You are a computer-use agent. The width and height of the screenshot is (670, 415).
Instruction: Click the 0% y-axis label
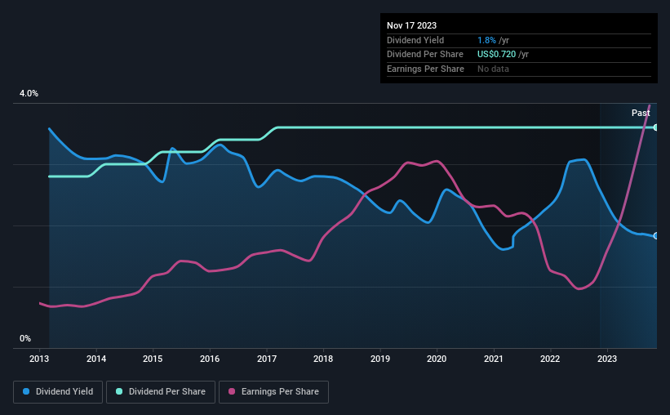[x=25, y=338]
